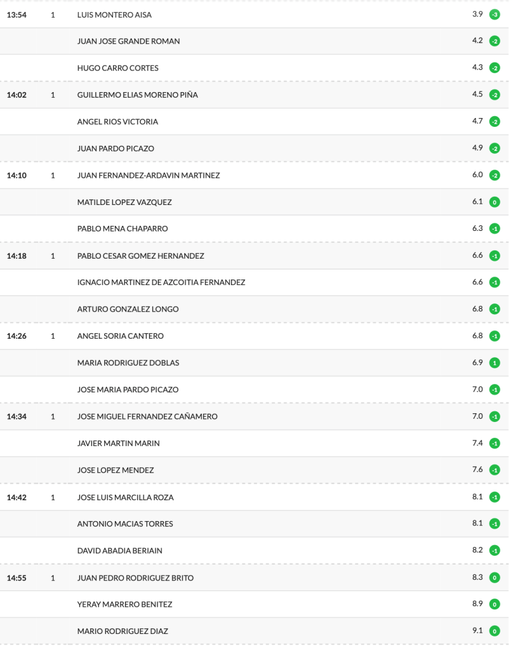Click the green -3 badge for Luis Montero Aisa
Viewport: 525px width, 646px height.
click(495, 15)
